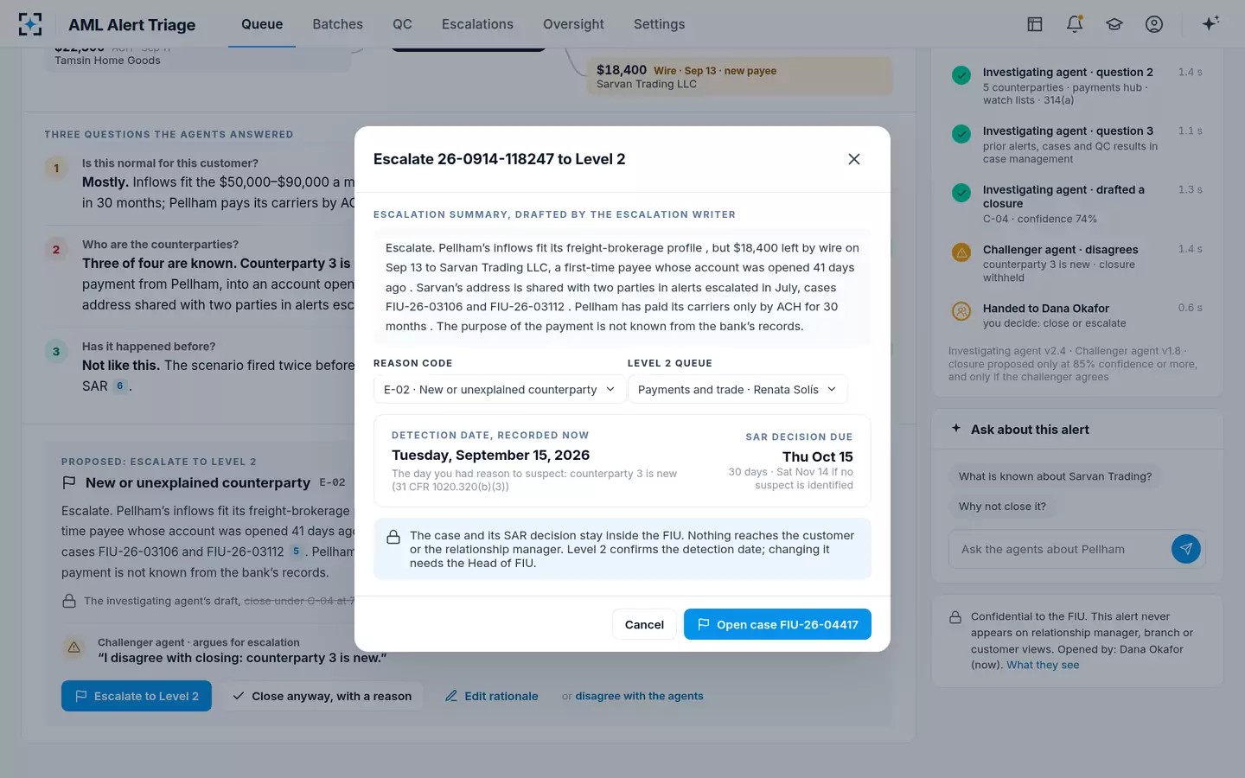Click detection date Tuesday, September 15, 2026

490,456
